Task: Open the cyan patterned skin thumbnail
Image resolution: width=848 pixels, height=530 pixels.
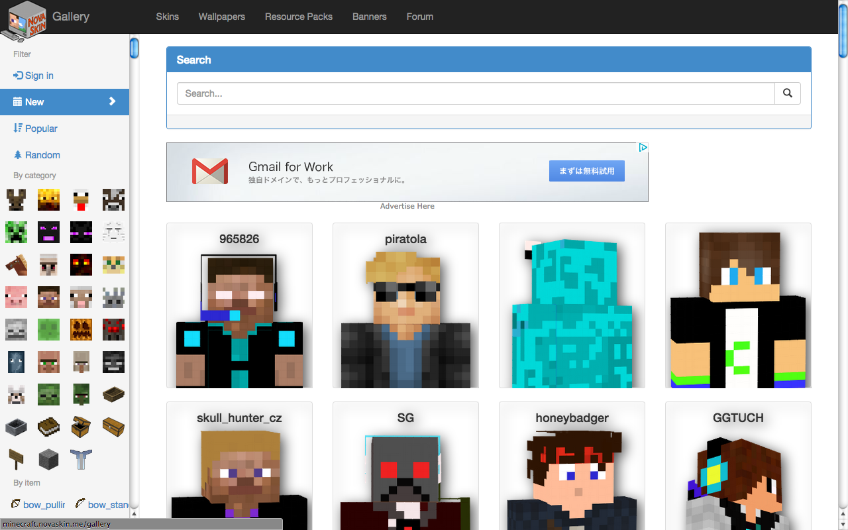Action: [572, 305]
